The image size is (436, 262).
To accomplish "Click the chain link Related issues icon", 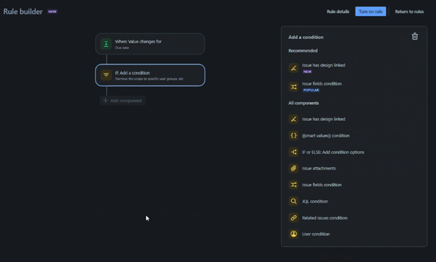I will tap(293, 218).
